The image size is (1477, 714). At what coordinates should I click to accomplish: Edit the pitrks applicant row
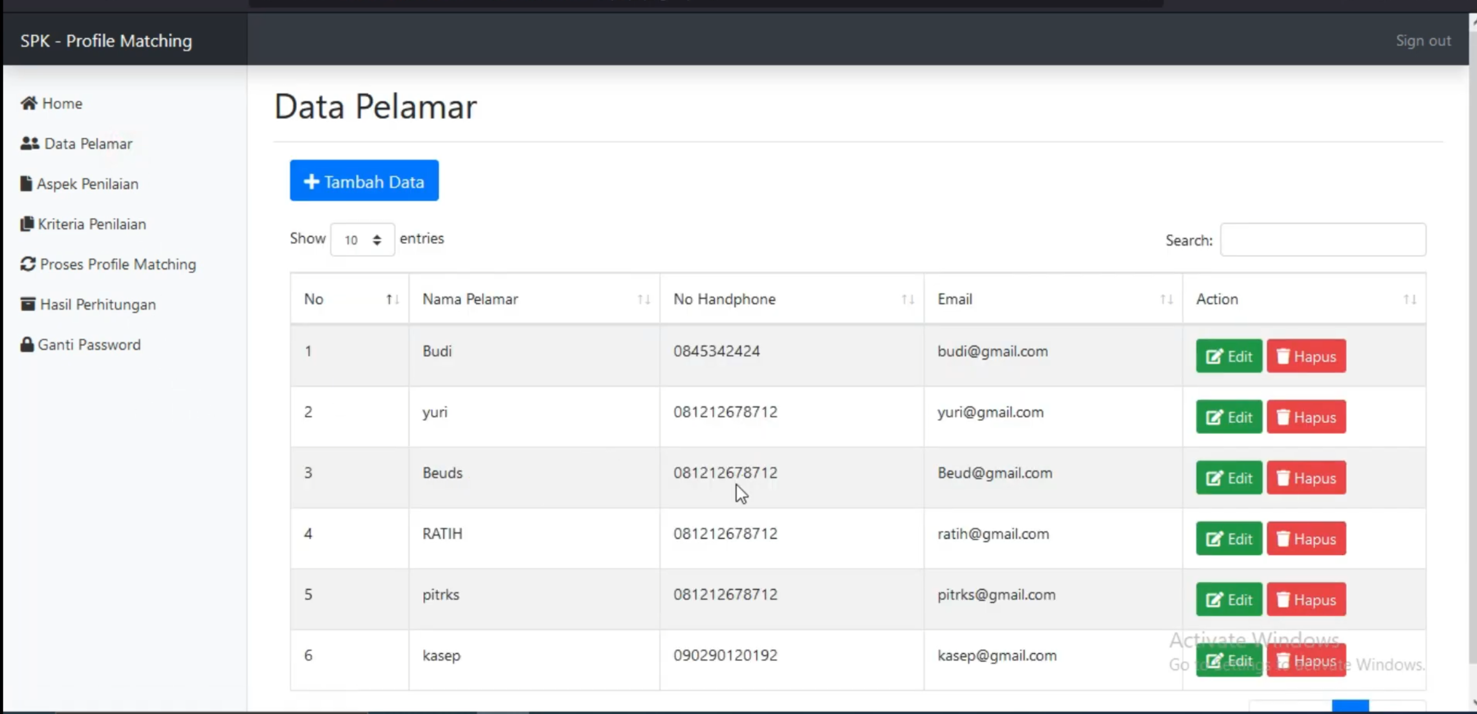tap(1229, 599)
